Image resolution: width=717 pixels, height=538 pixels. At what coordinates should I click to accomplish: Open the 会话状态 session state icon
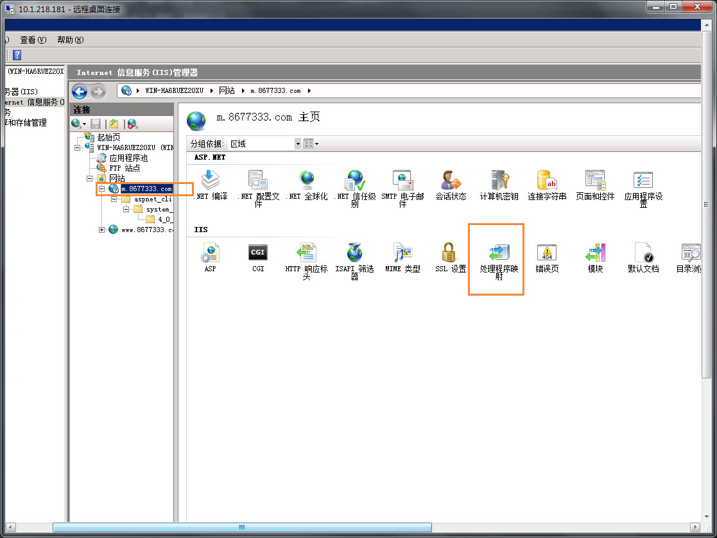pyautogui.click(x=451, y=181)
